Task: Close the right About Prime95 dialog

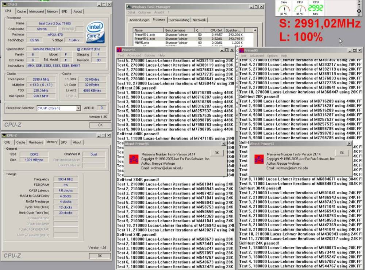Action: click(x=349, y=144)
